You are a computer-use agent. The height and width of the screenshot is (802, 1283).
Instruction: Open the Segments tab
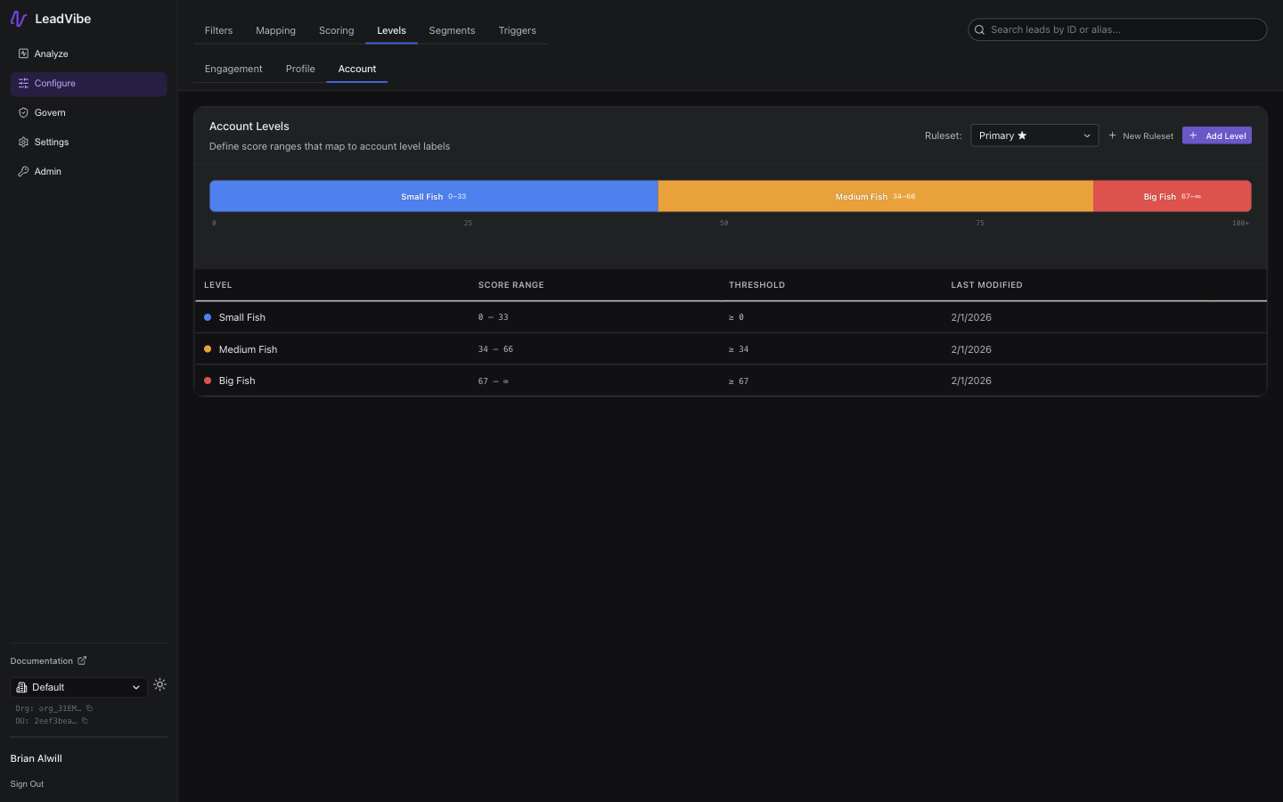click(452, 30)
